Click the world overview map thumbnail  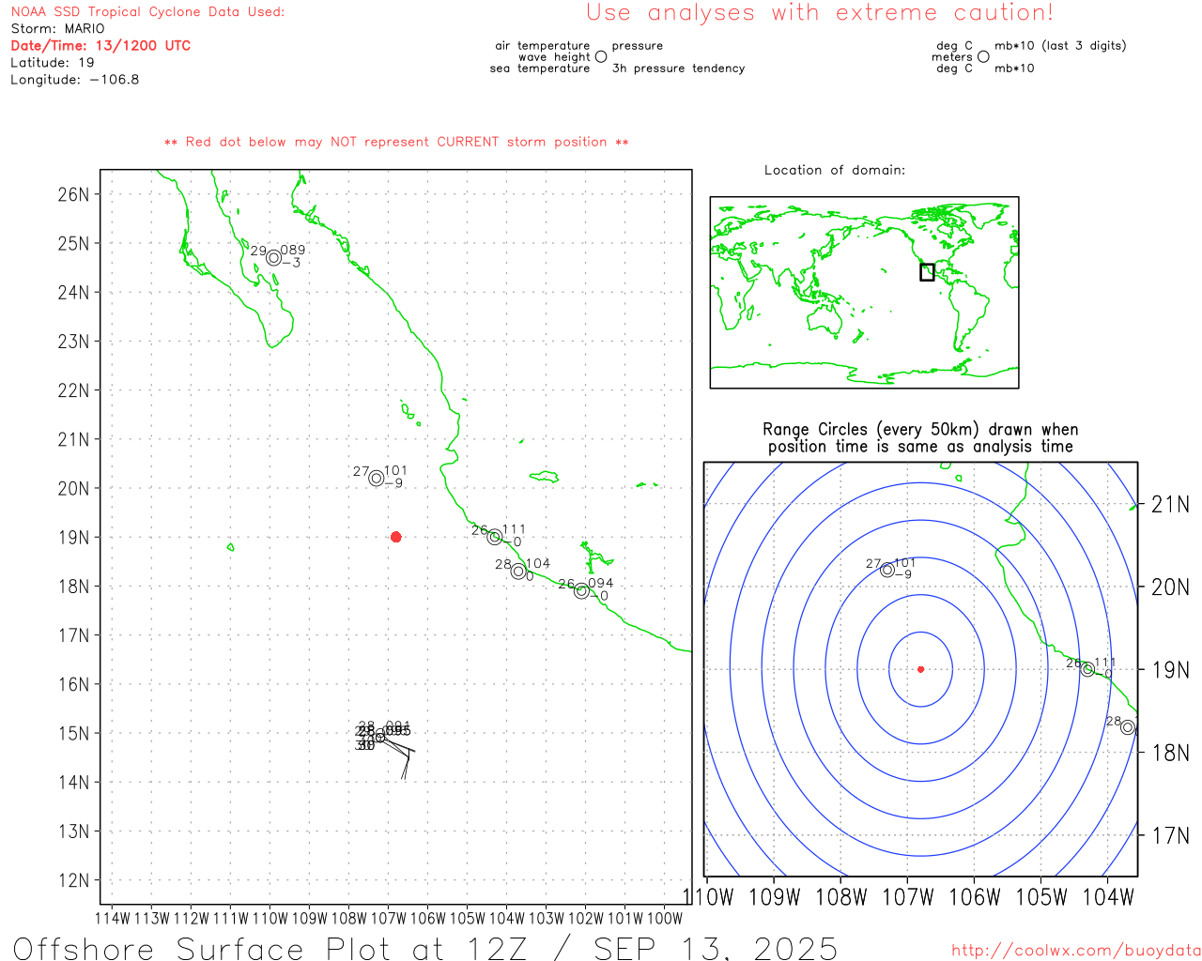(864, 292)
